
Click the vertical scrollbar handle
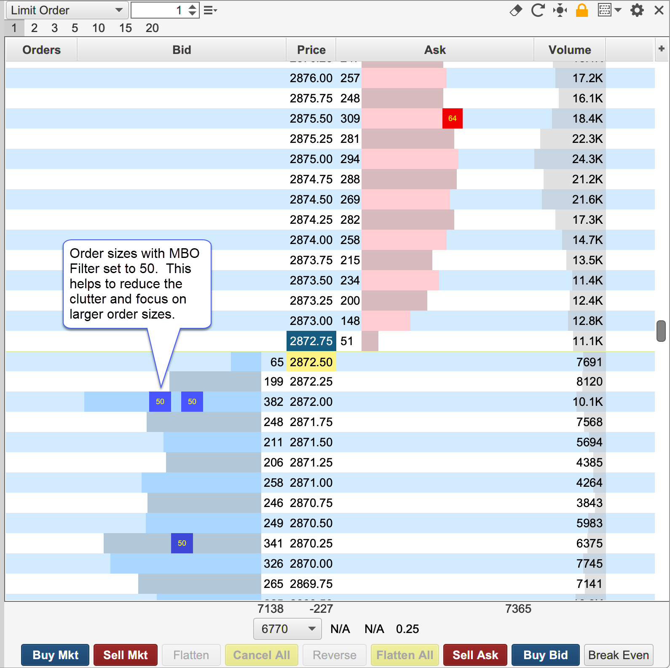pyautogui.click(x=661, y=331)
